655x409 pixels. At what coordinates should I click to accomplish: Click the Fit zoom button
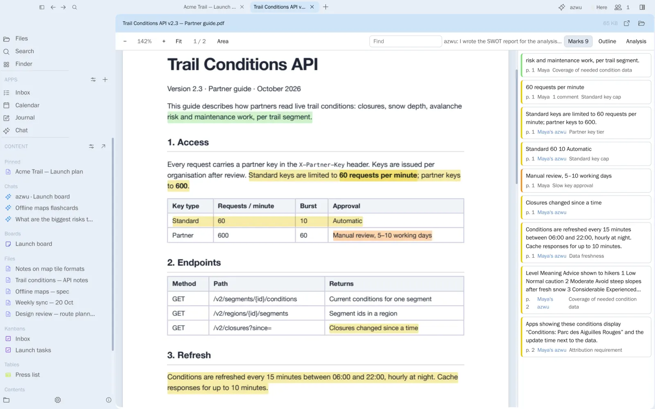pyautogui.click(x=179, y=41)
